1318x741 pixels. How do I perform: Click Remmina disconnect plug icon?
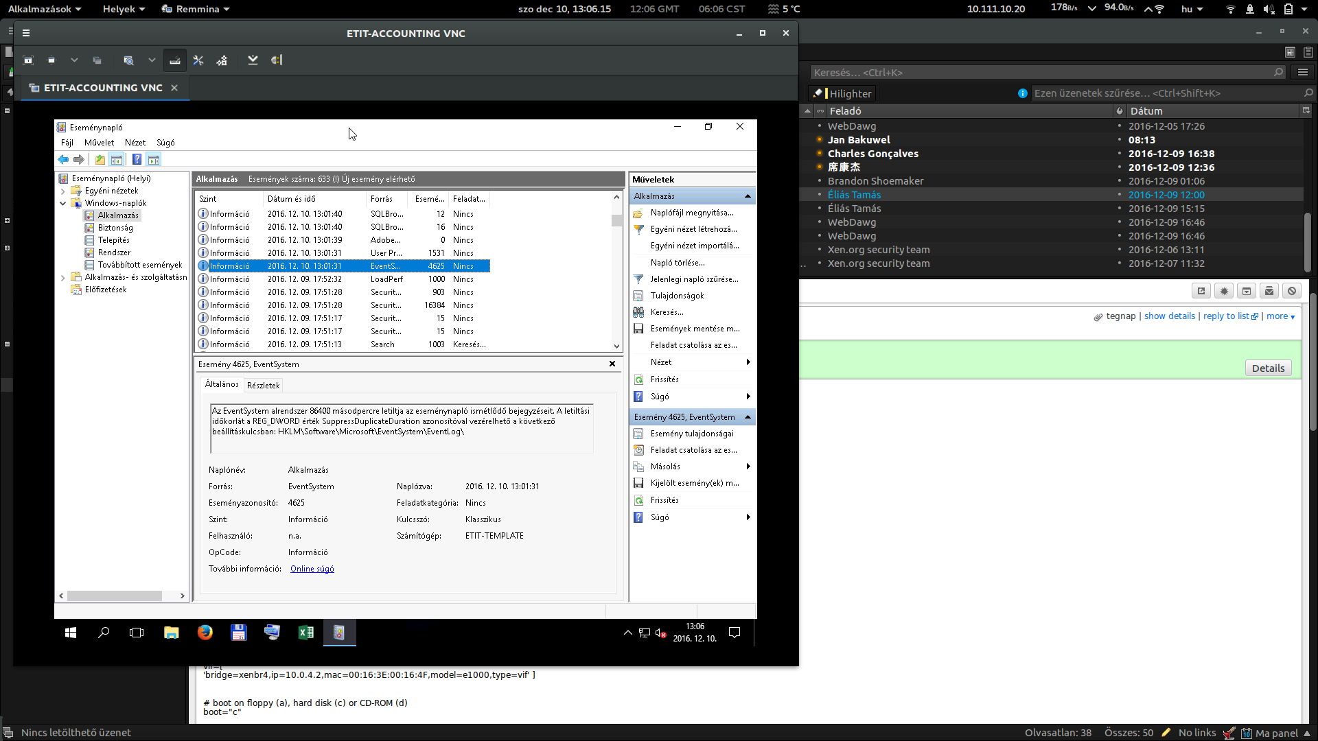[277, 60]
